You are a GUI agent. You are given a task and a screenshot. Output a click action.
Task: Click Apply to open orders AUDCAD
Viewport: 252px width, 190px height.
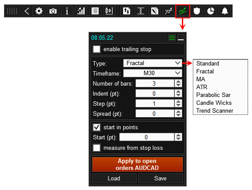pyautogui.click(x=138, y=164)
